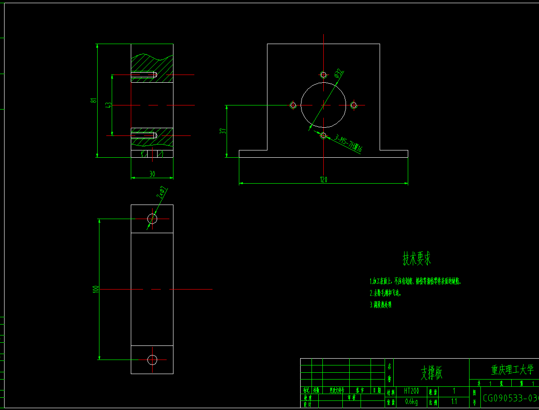Click the "材料" label cell
This screenshot has width=539, height=410.
[390, 392]
